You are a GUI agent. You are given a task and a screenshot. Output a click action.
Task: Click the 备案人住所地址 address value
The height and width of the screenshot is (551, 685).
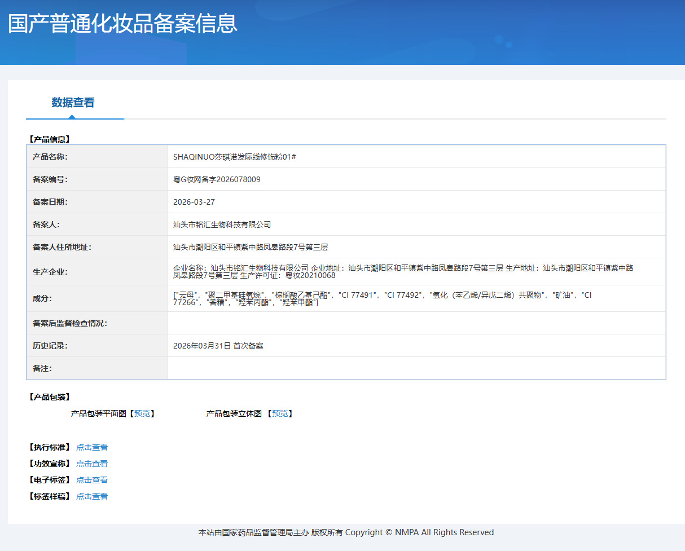pyautogui.click(x=251, y=247)
